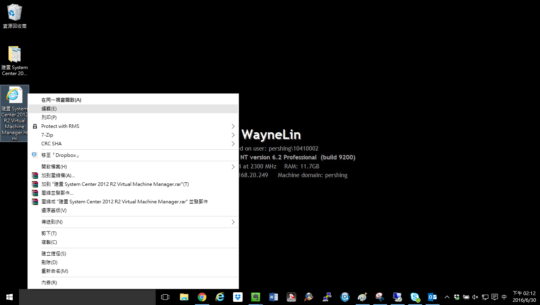Click the battery power tray icon
Viewport: 540px width, 305px height.
[x=466, y=297]
